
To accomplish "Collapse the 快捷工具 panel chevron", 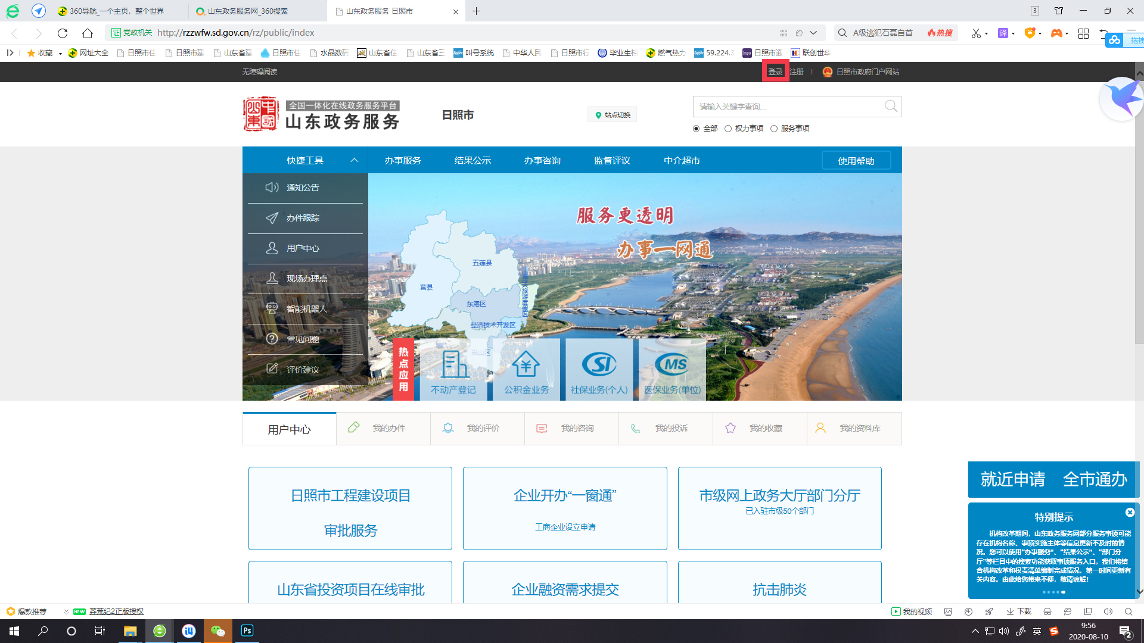I will 354,160.
